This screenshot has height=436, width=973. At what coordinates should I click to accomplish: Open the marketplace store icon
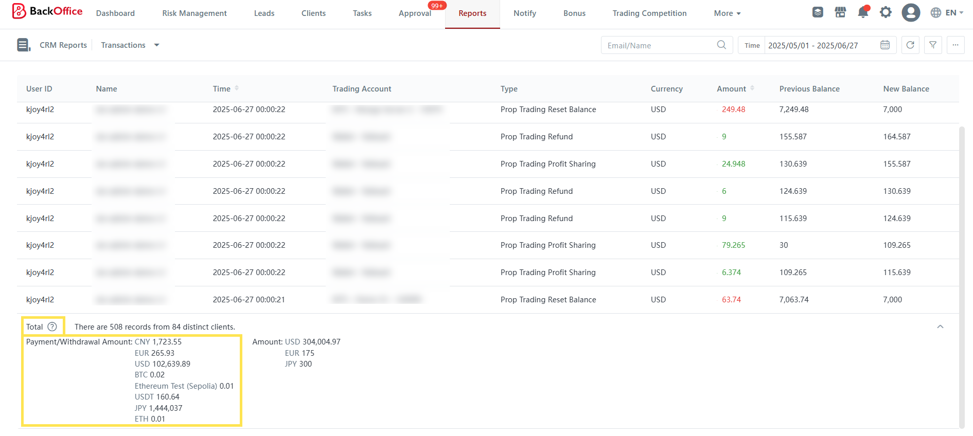(840, 12)
